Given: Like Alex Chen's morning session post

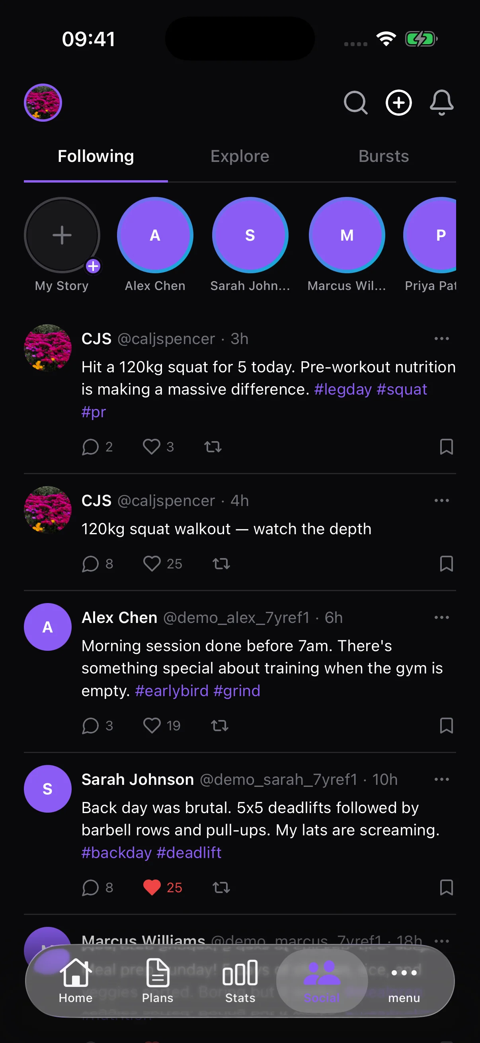Looking at the screenshot, I should (x=152, y=726).
